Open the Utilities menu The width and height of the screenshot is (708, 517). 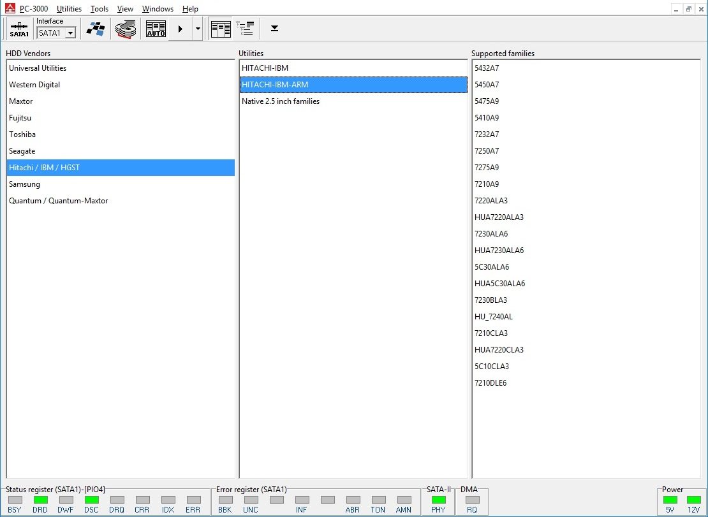tap(69, 8)
